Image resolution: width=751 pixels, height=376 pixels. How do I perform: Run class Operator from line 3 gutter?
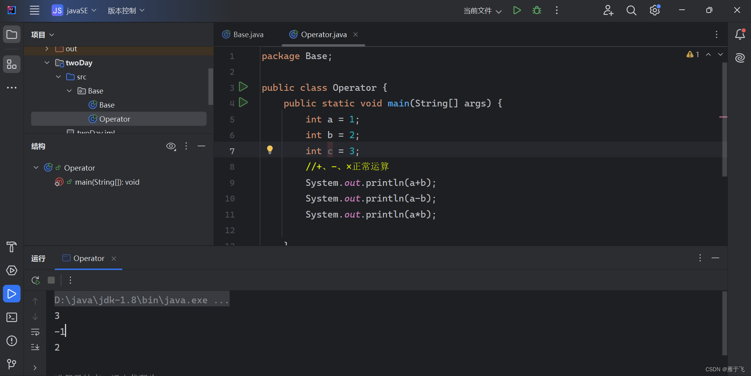pyautogui.click(x=243, y=86)
